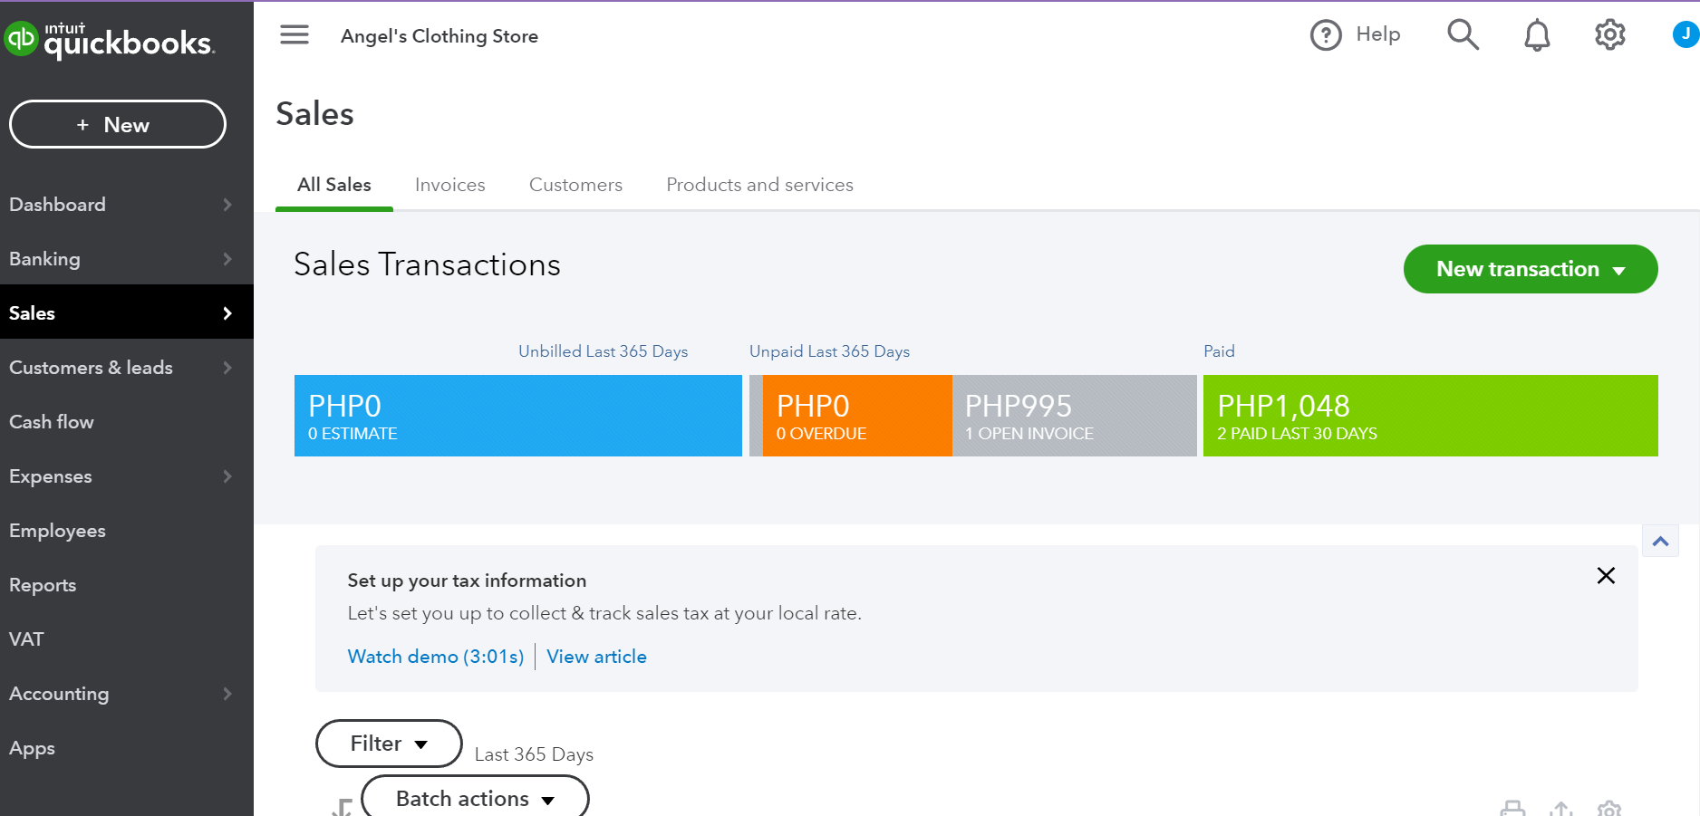1700x816 pixels.
Task: Switch to the Invoices tab
Action: click(x=450, y=185)
